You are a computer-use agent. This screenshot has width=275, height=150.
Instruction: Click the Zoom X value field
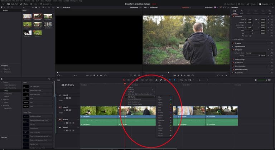(x=250, y=20)
